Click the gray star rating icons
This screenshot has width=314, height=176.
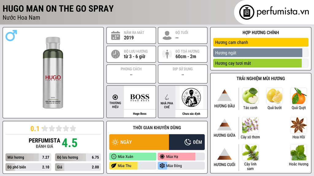[59, 128]
